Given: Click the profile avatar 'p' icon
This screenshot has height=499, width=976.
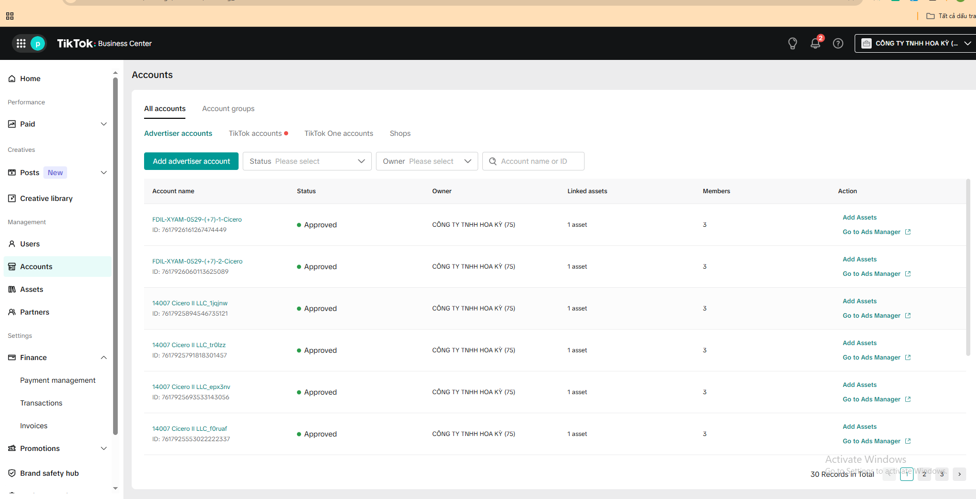Looking at the screenshot, I should (x=38, y=43).
